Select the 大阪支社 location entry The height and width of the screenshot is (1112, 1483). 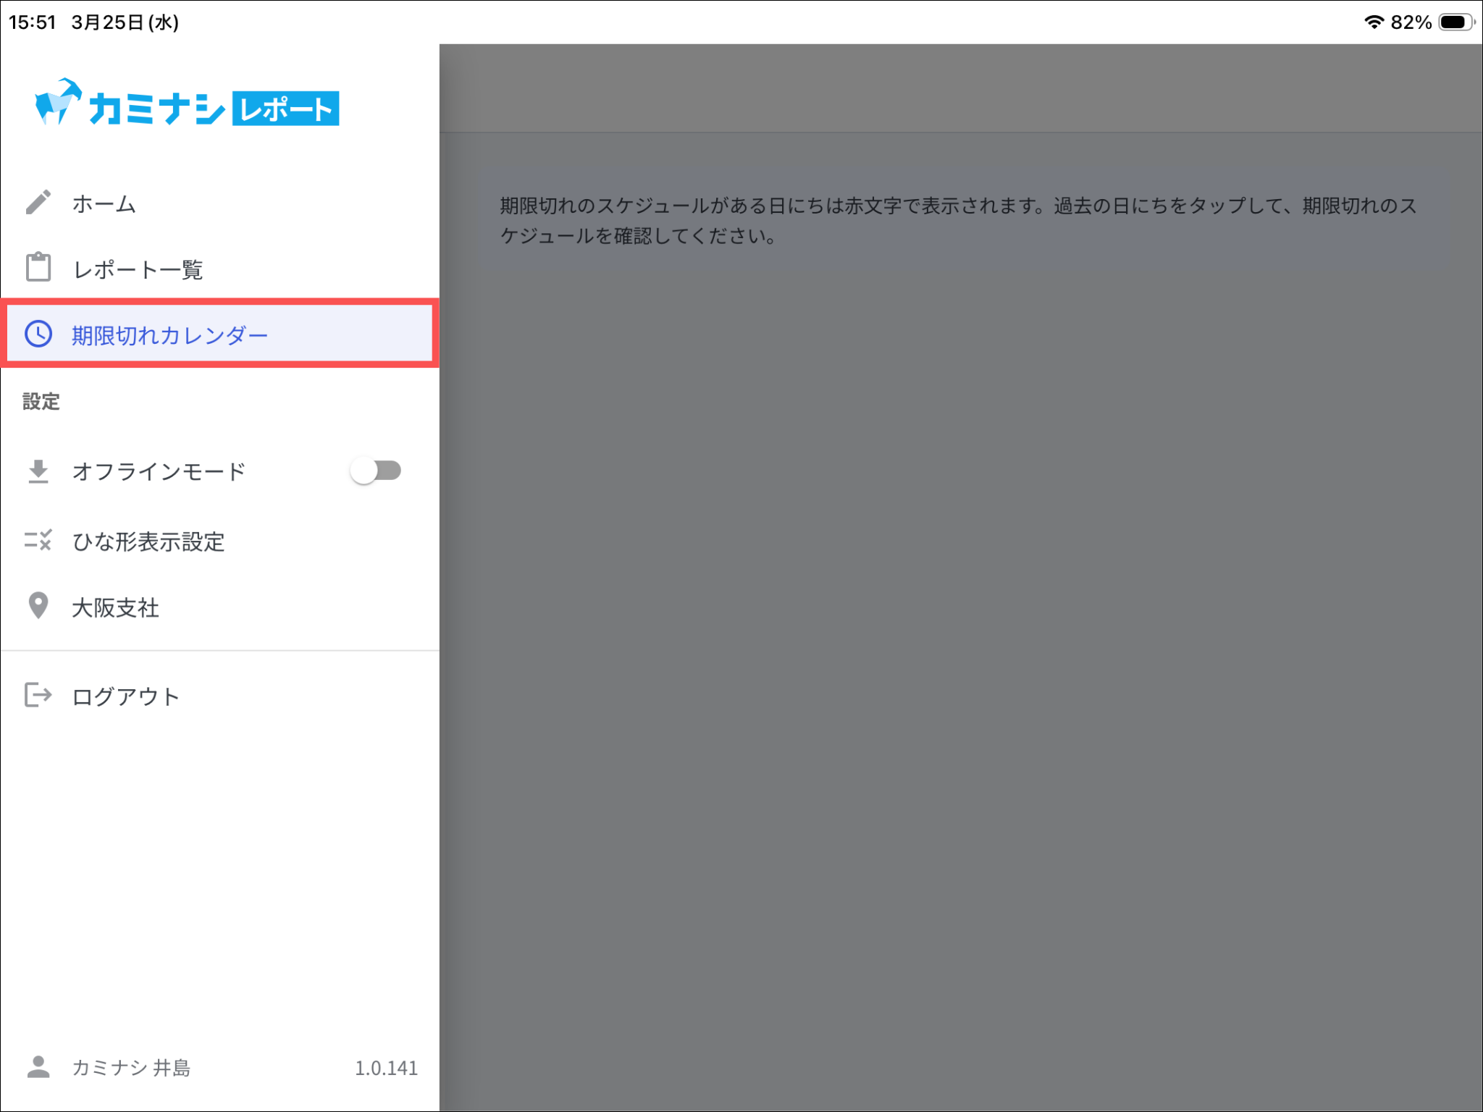[116, 607]
